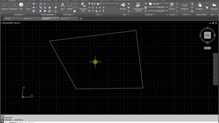Select the Dimension (Размер) tool

point(69,6)
